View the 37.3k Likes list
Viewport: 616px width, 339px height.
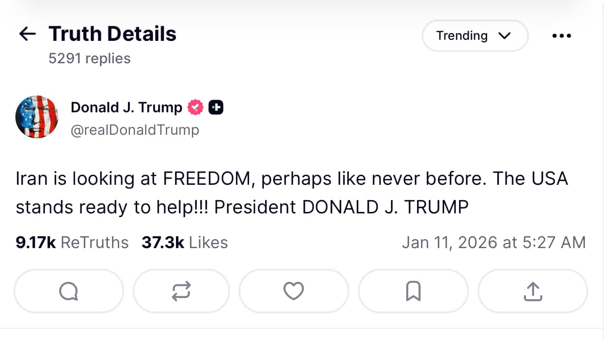click(184, 243)
